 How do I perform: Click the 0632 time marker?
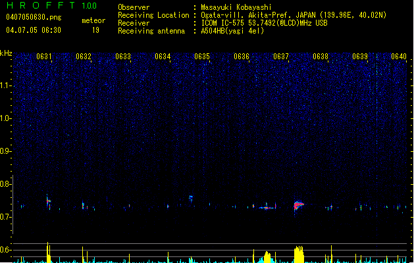coord(84,57)
